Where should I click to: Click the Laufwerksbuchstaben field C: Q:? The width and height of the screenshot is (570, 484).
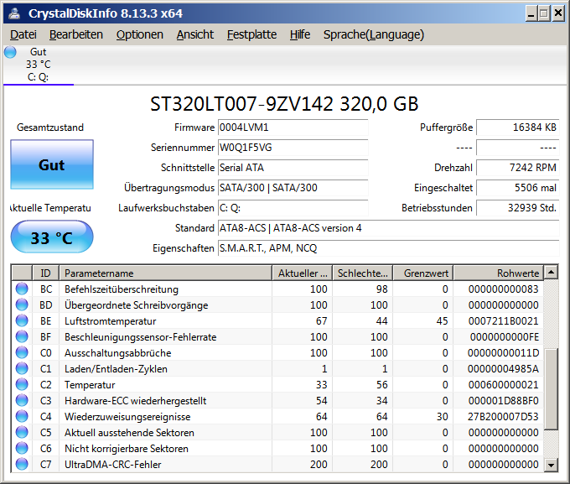293,208
